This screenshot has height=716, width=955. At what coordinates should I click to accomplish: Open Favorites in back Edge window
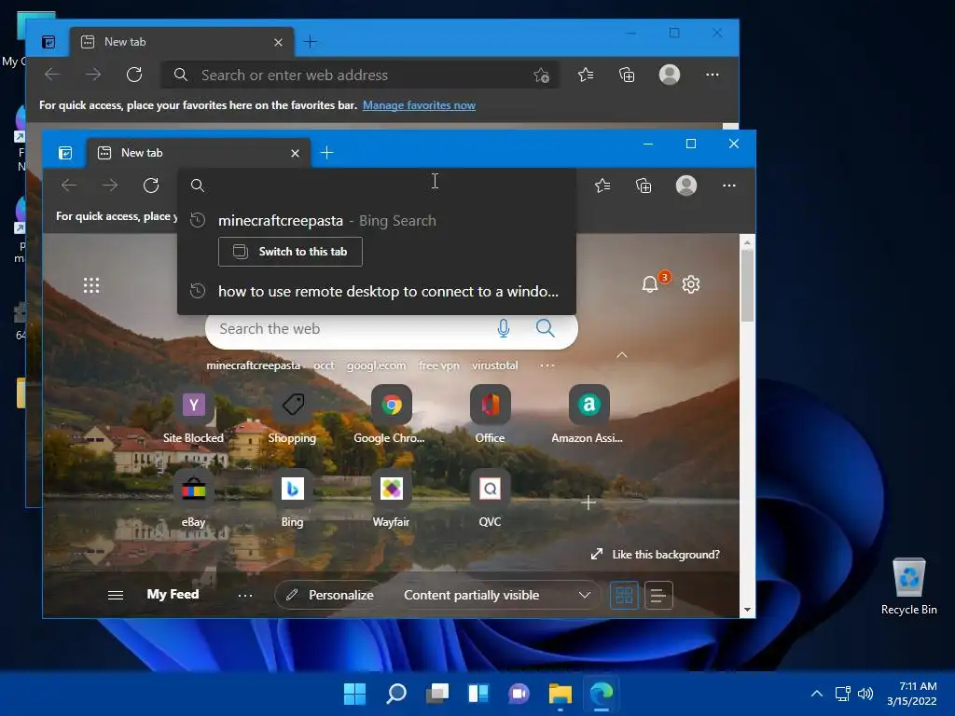coord(586,75)
